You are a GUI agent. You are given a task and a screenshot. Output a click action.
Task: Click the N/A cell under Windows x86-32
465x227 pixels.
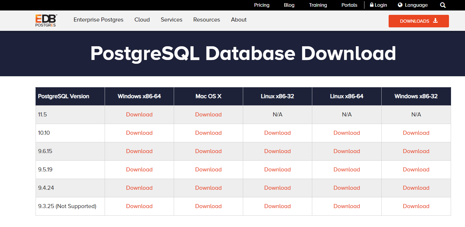(416, 115)
